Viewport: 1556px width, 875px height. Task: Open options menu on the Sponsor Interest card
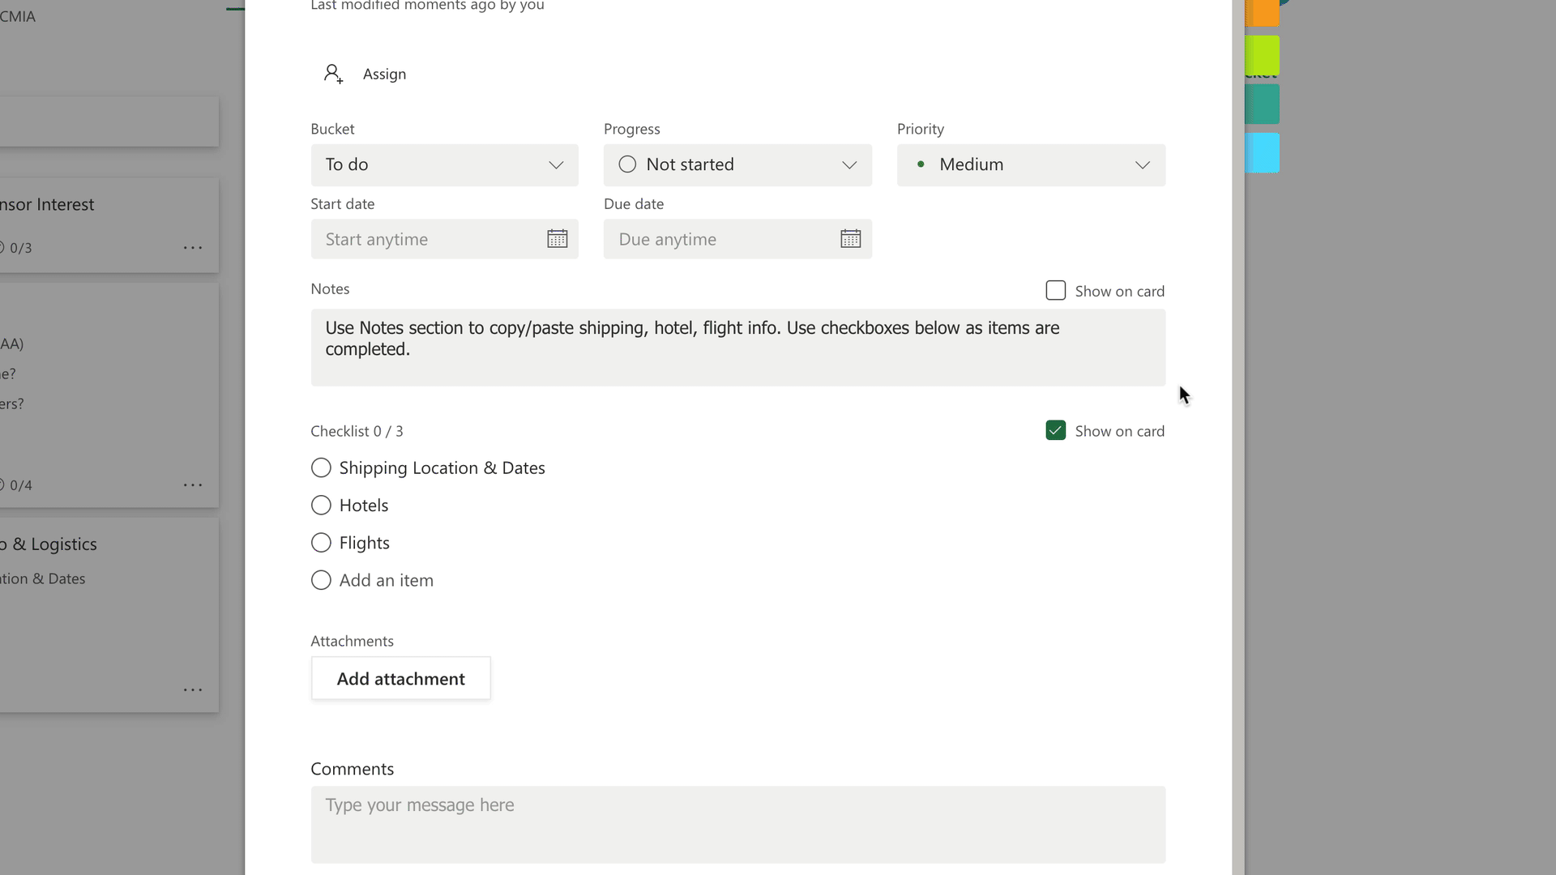(x=193, y=248)
